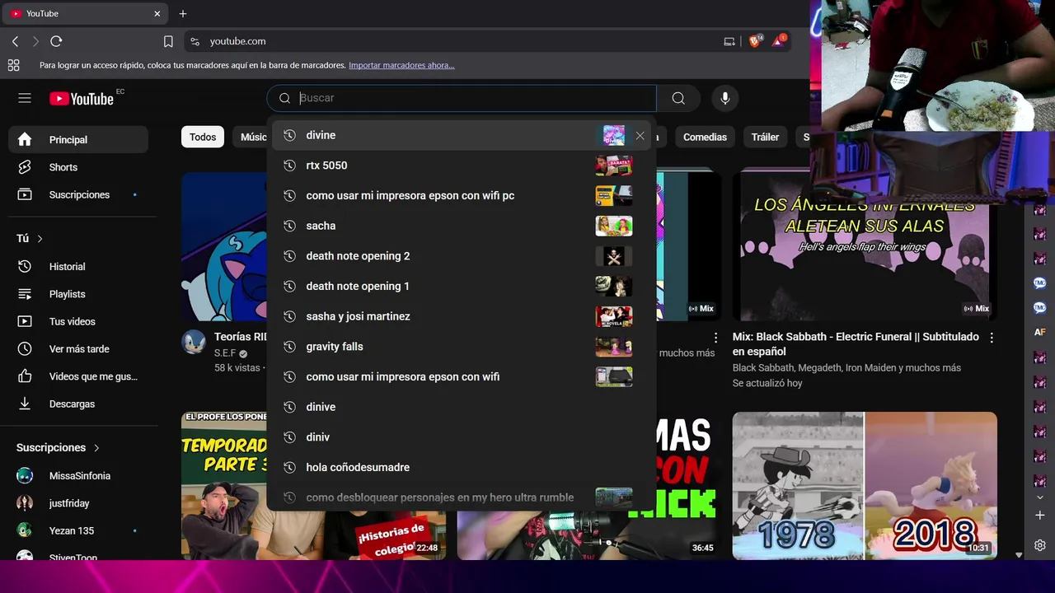The image size is (1055, 593).
Task: Open Historial in sidebar
Action: tap(78, 267)
